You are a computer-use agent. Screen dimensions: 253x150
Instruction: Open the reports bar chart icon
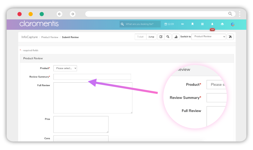tap(176, 37)
